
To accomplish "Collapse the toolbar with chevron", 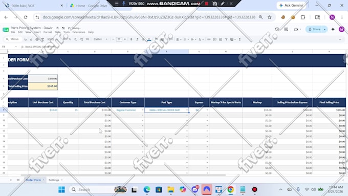I will point(340,39).
